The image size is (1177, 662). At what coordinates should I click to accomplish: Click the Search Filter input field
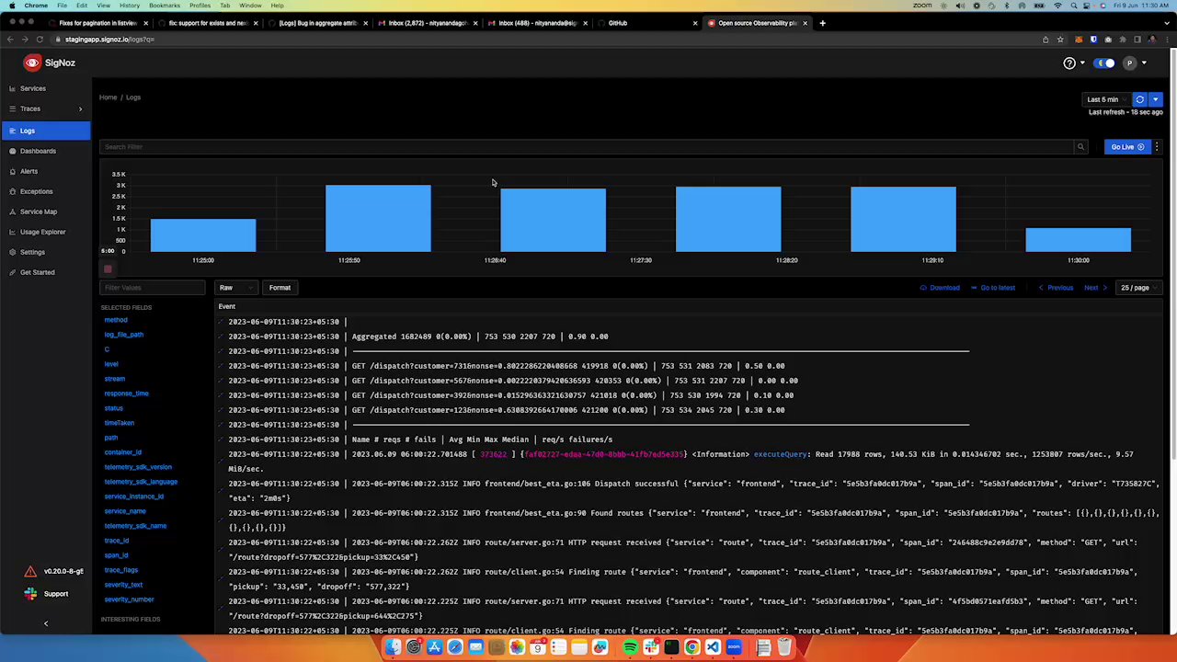pyautogui.click(x=587, y=147)
